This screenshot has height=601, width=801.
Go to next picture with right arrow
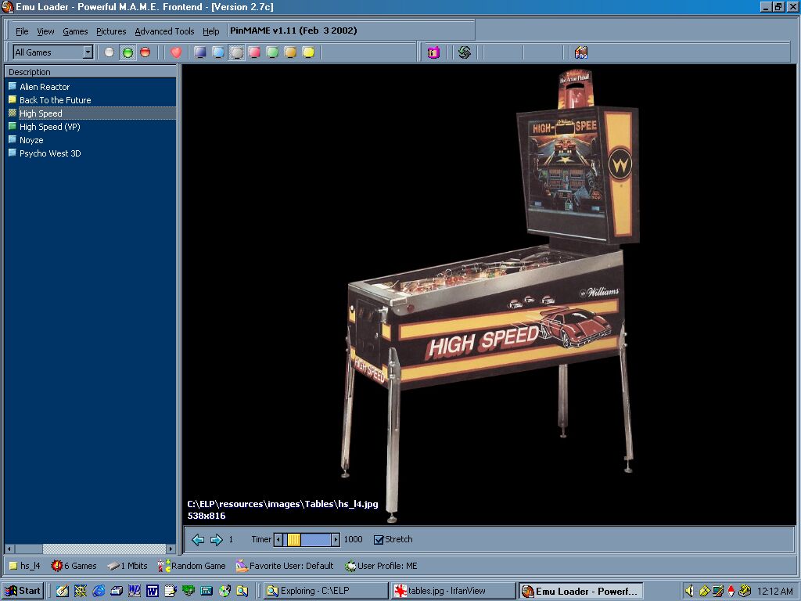coord(217,540)
